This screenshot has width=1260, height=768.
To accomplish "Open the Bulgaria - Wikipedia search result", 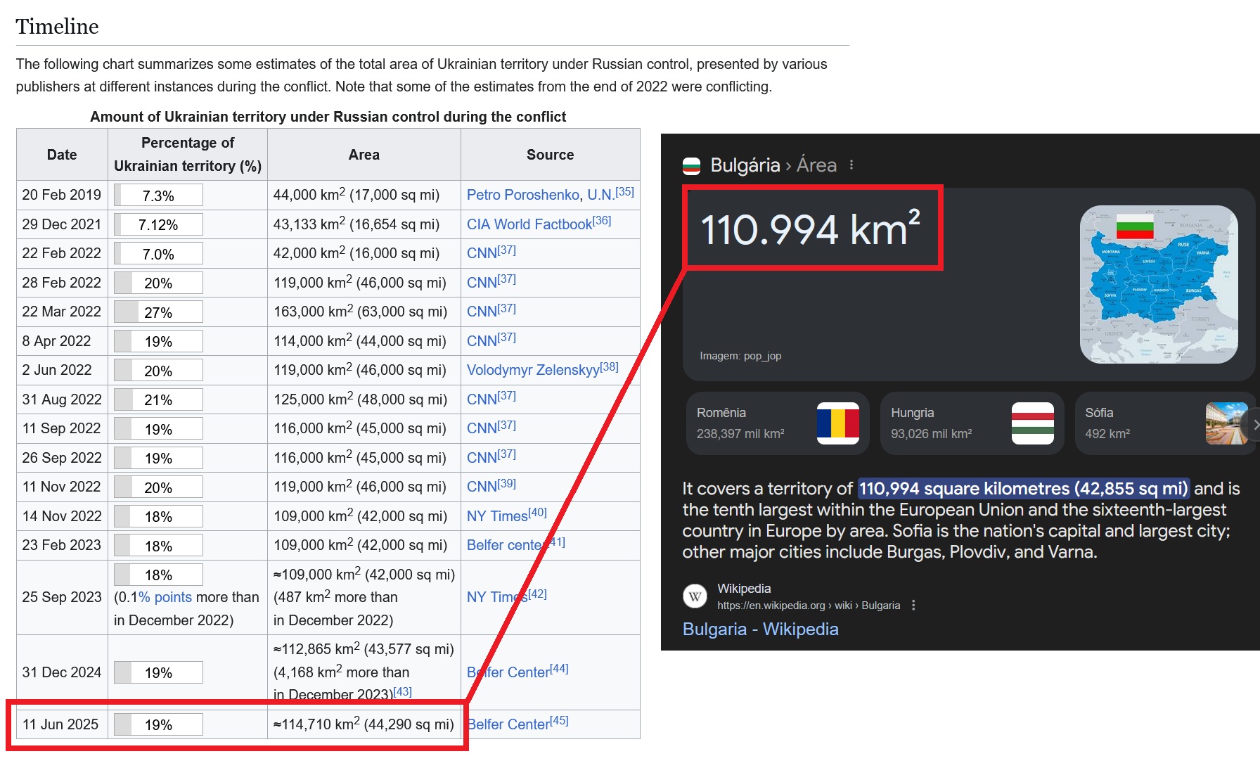I will (x=760, y=629).
